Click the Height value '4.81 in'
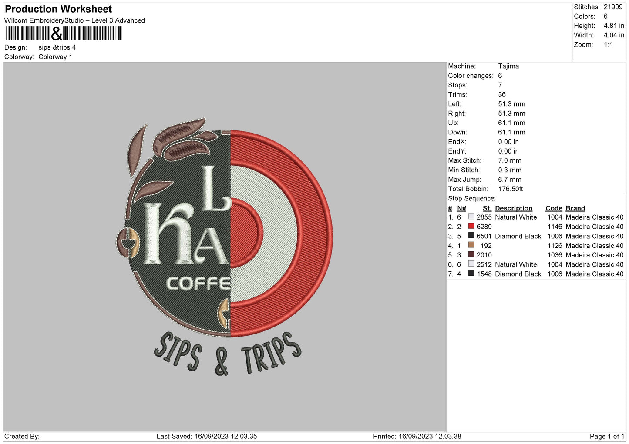629x444 pixels. 614,26
